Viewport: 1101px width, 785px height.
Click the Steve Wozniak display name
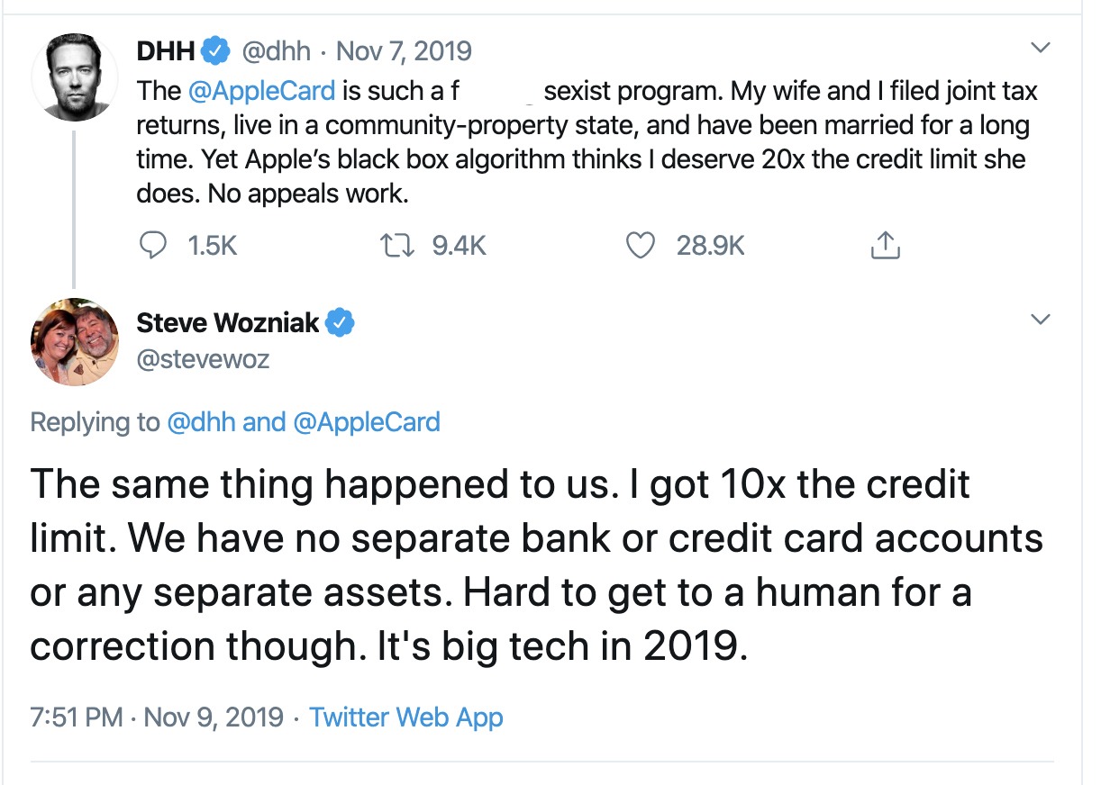point(227,322)
